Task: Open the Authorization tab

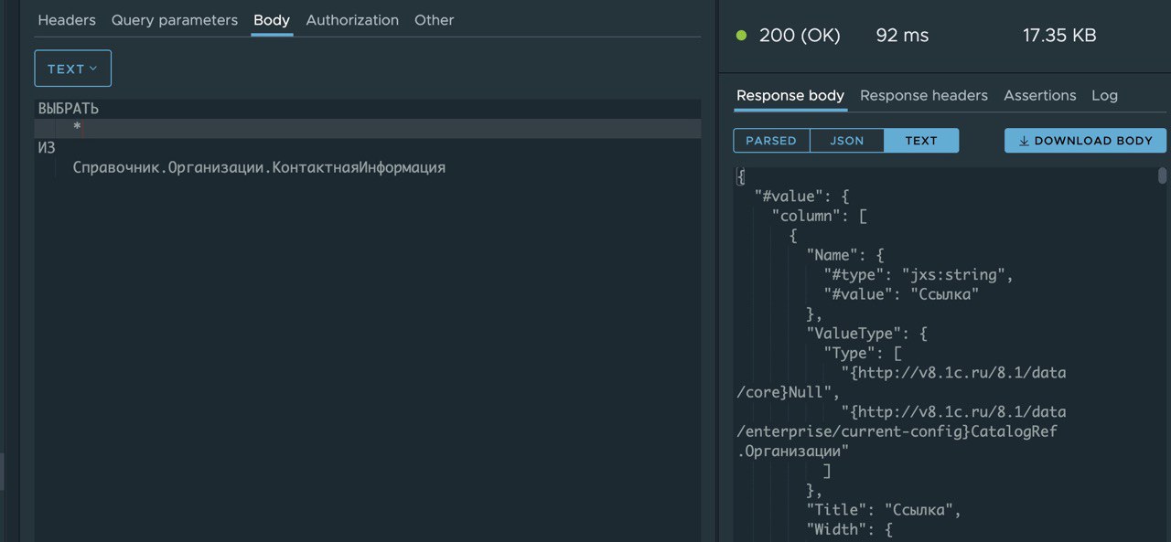Action: click(x=352, y=20)
